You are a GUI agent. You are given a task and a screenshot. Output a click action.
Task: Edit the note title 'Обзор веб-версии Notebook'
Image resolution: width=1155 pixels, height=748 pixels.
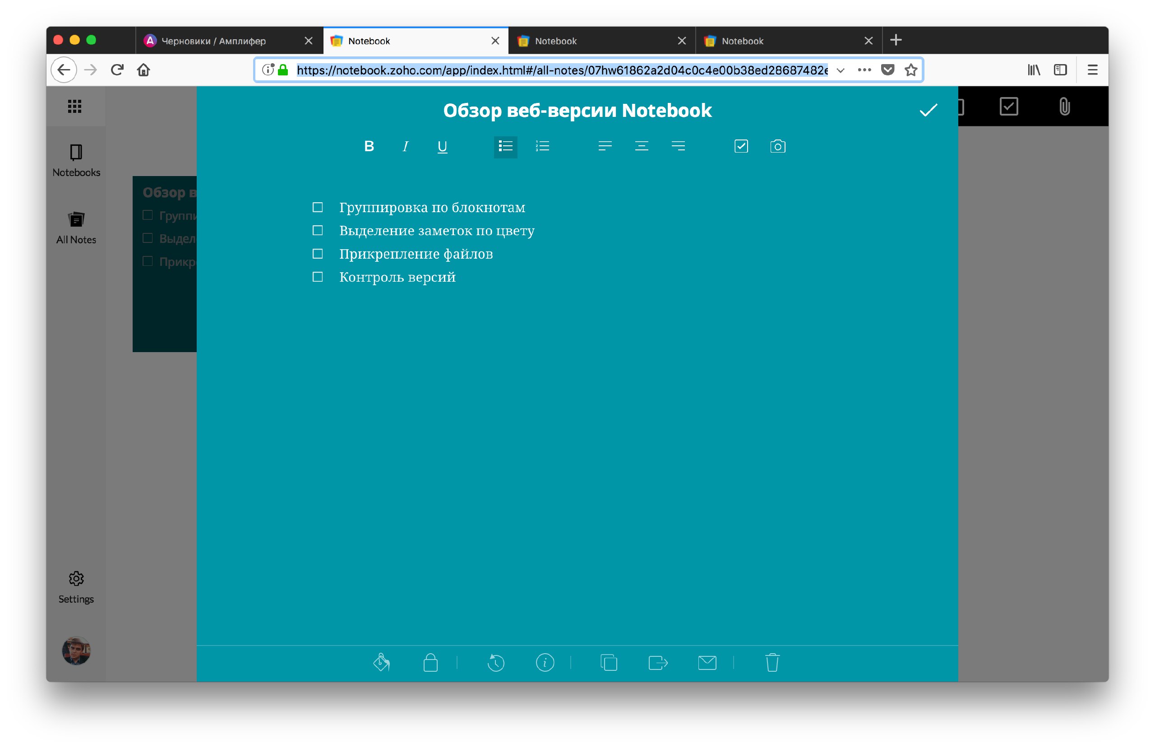tap(577, 110)
